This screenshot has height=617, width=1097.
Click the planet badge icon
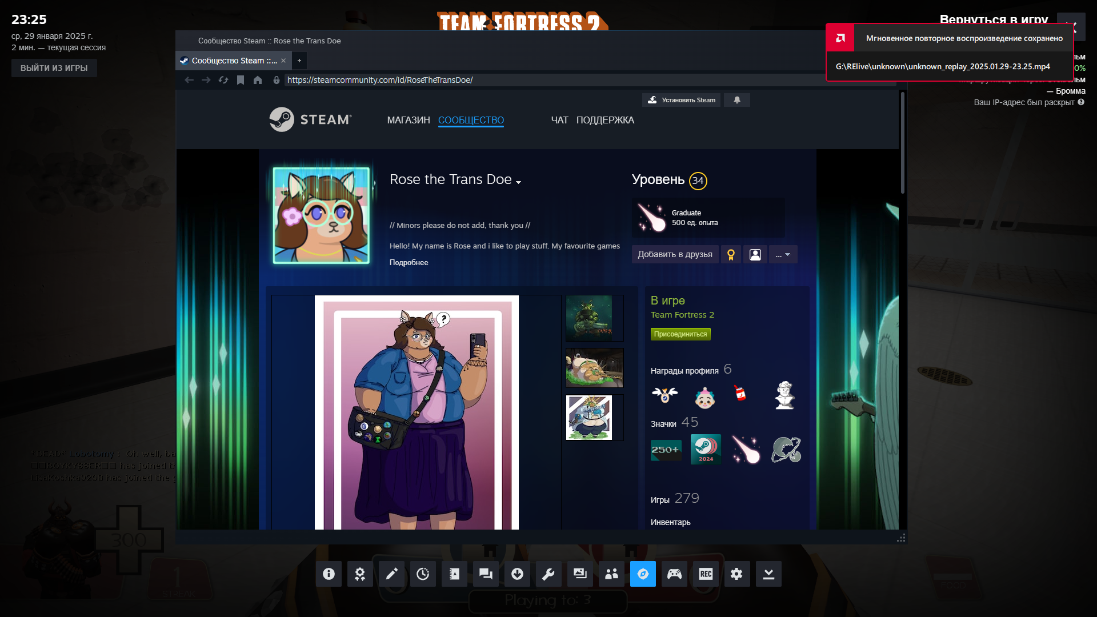click(x=786, y=450)
